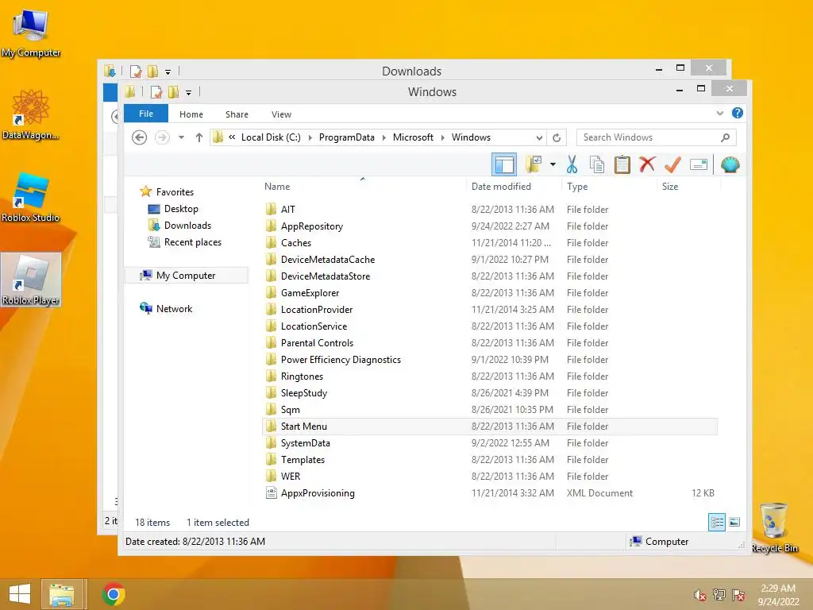
Task: Launch Google Chrome from the taskbar
Action: click(x=114, y=594)
